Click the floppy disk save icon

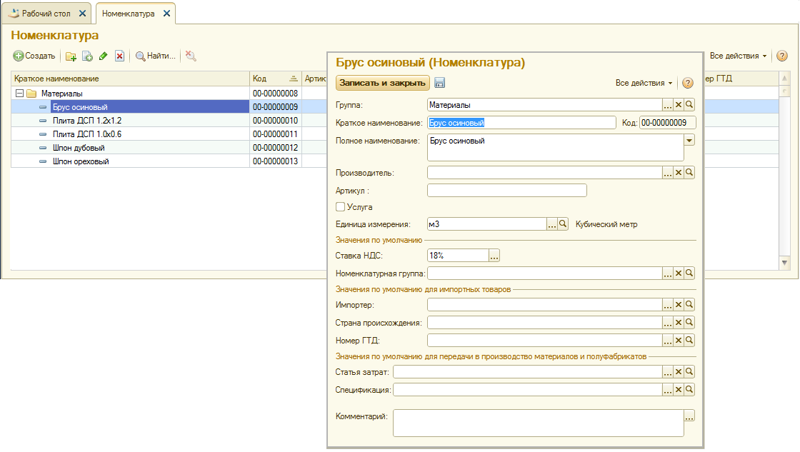[439, 83]
